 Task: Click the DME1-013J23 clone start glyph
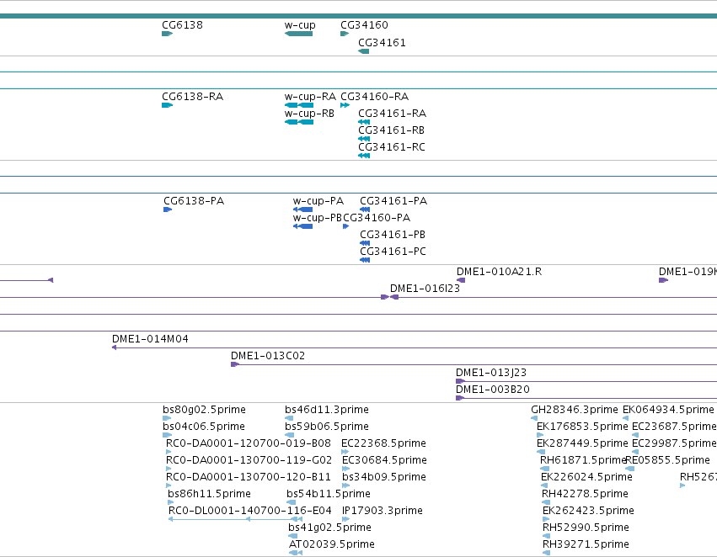pos(461,381)
